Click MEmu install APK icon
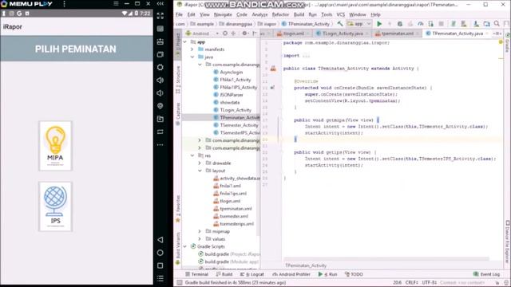The height and width of the screenshot is (287, 511). click(x=160, y=41)
